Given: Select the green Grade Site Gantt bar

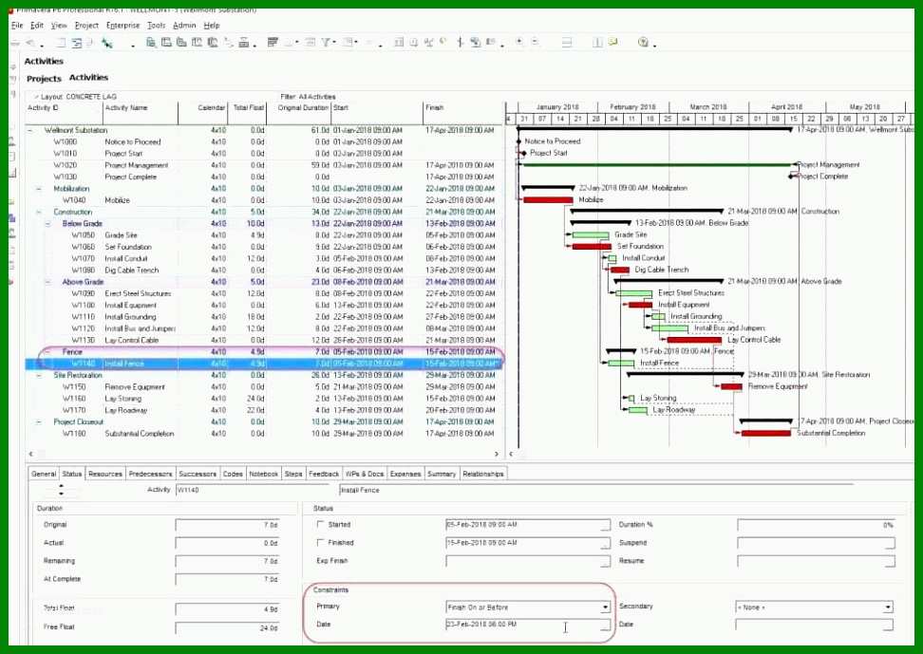Looking at the screenshot, I should (591, 234).
